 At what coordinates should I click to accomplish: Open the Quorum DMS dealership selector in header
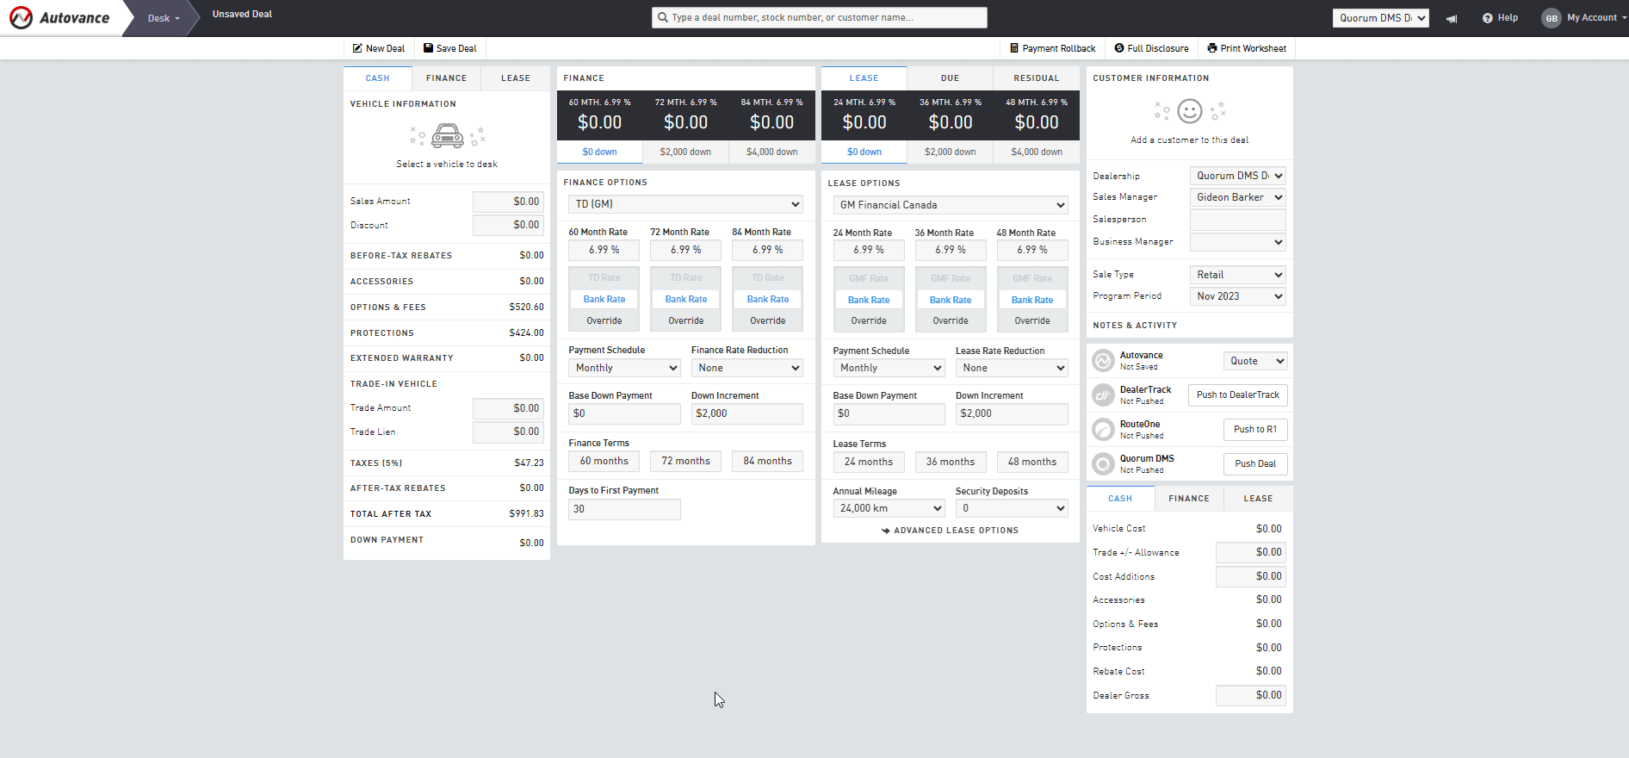click(1381, 18)
